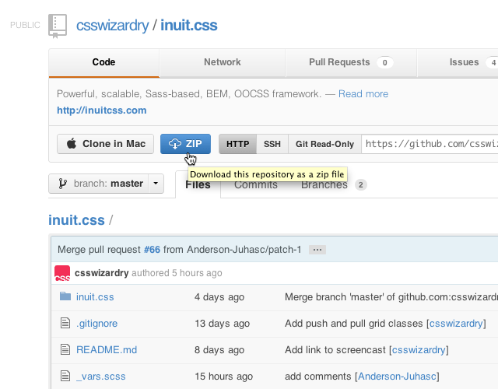Click the Pull Requests count badge 0
Viewport: 498px width, 389px height.
385,62
